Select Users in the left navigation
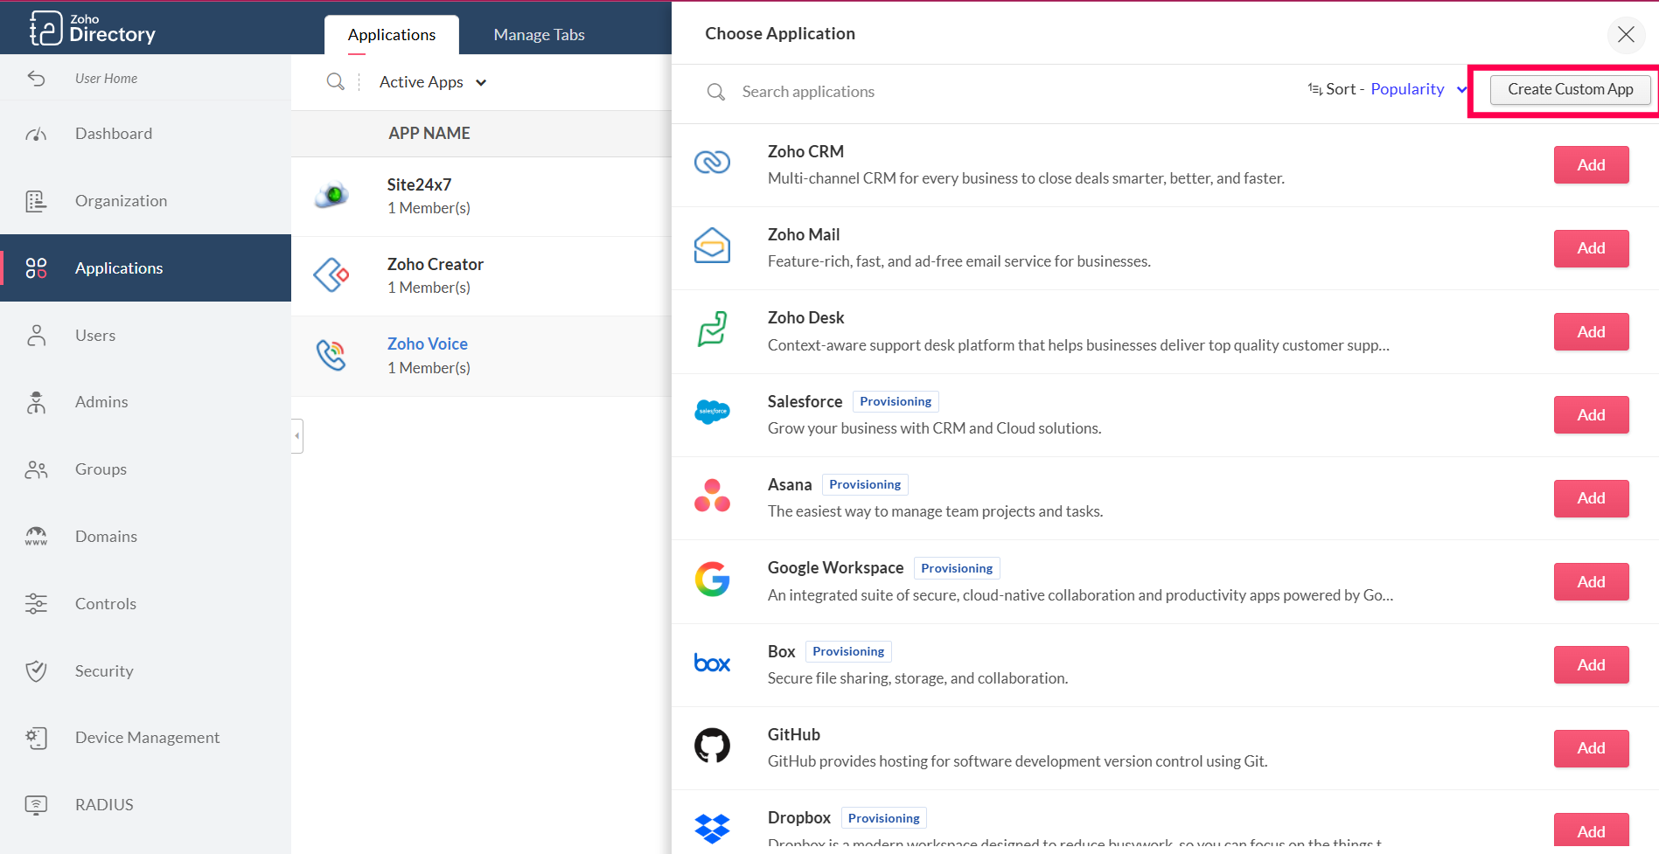 pos(95,336)
